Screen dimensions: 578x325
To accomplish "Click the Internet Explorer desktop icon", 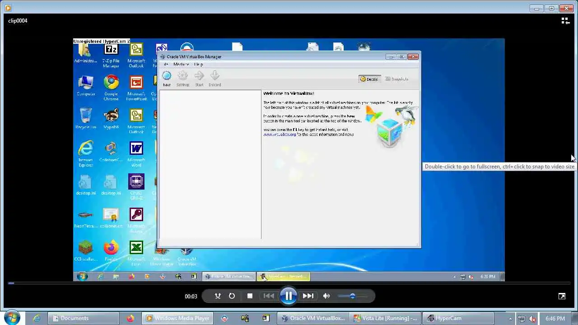I will (x=85, y=154).
